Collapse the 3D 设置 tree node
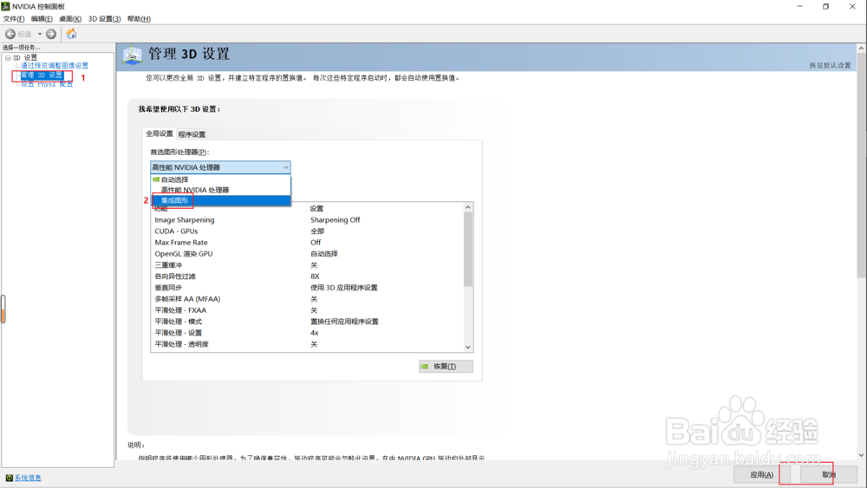 8,57
